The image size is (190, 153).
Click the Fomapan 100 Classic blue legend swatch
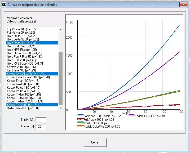[x=80, y=115]
